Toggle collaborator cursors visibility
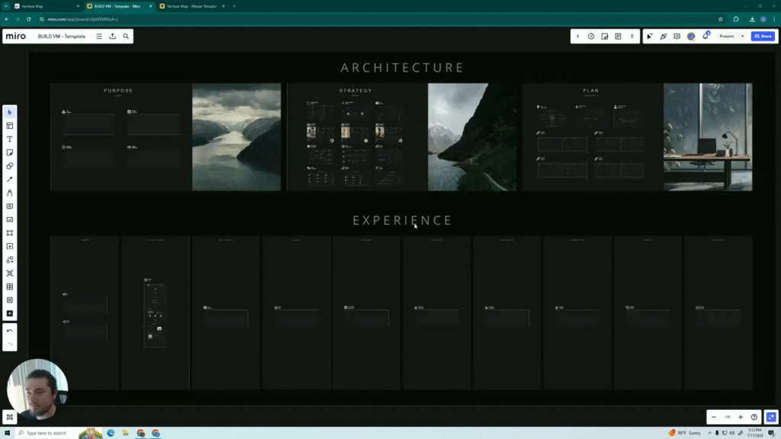 click(650, 36)
